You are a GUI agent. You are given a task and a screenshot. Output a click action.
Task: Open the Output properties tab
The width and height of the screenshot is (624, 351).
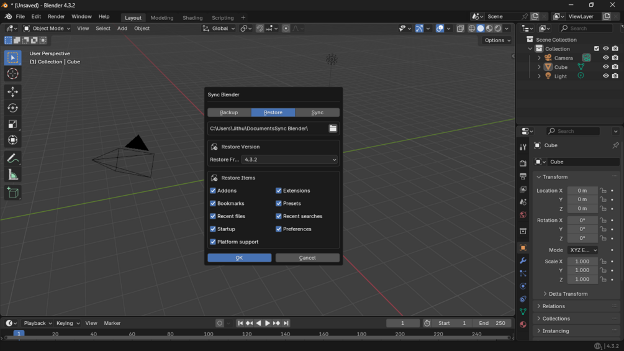tap(523, 176)
